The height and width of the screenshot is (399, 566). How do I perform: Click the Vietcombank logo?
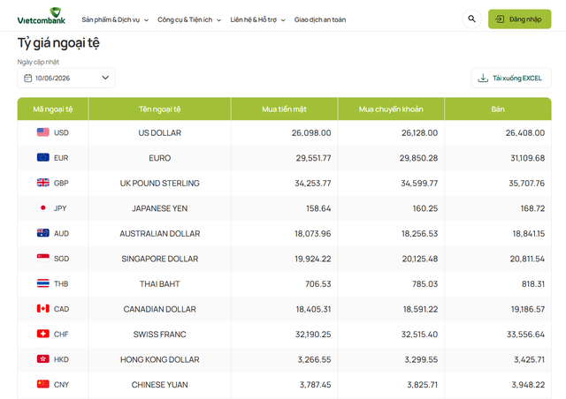(42, 16)
